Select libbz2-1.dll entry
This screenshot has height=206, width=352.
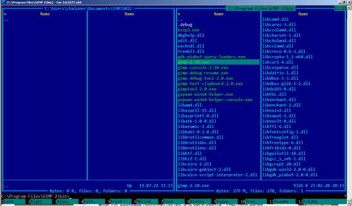pos(192,159)
